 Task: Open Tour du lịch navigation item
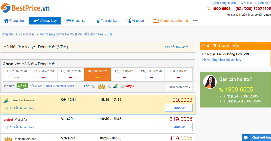107,21
